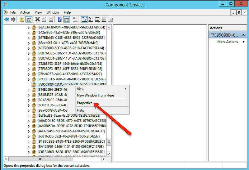Viewport: 249px width, 170px height.
Task: Click the Delete X toolbar icon
Action: [37, 19]
